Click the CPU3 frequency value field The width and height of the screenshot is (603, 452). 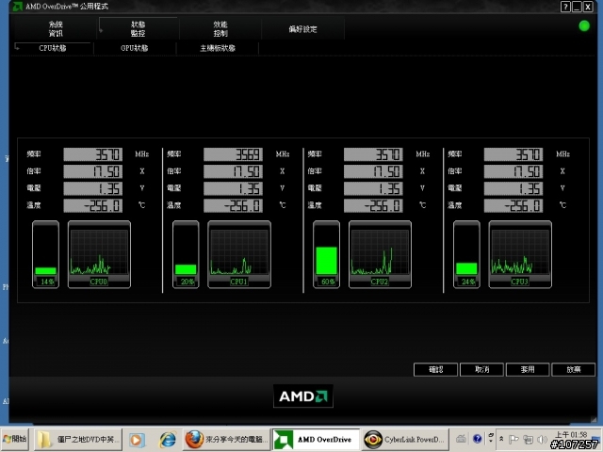(x=513, y=154)
